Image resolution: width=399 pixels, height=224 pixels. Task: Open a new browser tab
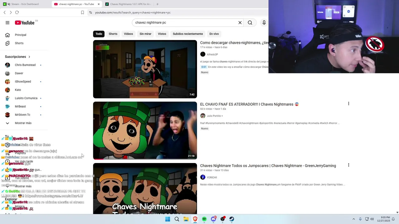[x=157, y=4]
